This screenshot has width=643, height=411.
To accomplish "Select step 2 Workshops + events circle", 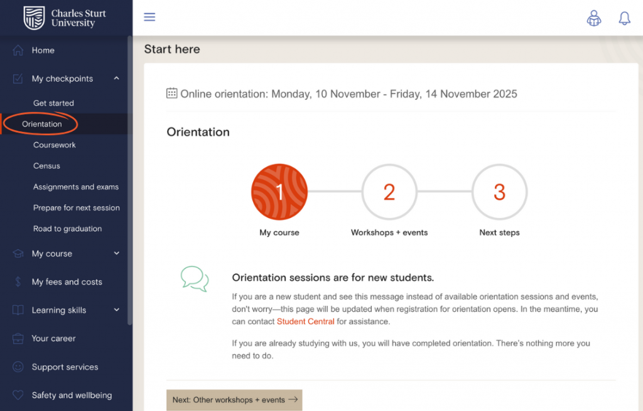I will (389, 192).
